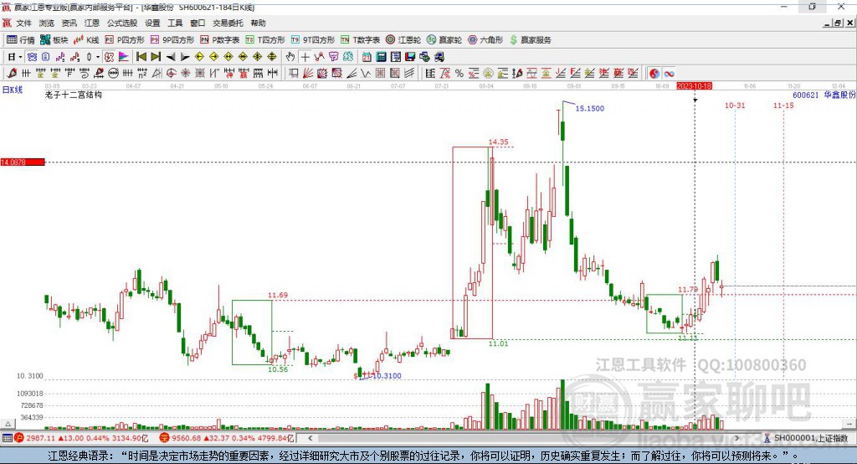
Task: Open the 行情 market quotes view
Action: click(x=21, y=40)
